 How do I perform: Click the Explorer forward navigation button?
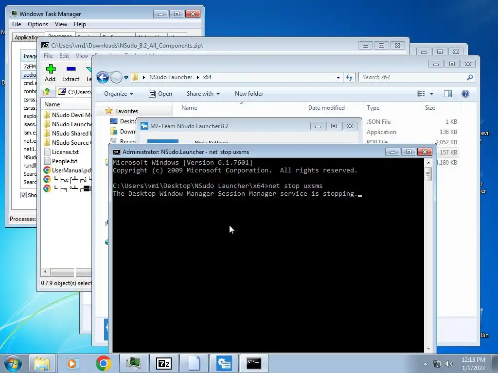pyautogui.click(x=116, y=77)
